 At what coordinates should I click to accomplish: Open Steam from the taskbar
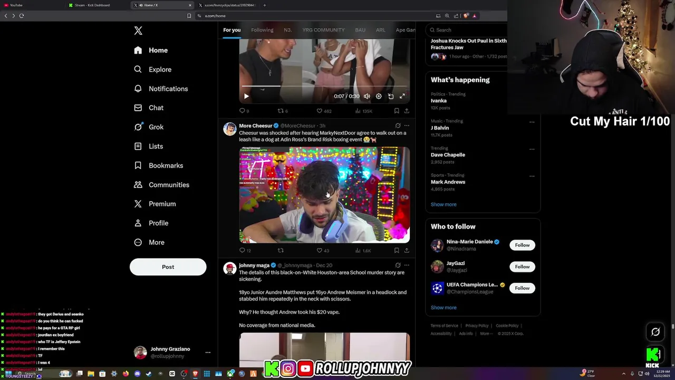point(149,374)
